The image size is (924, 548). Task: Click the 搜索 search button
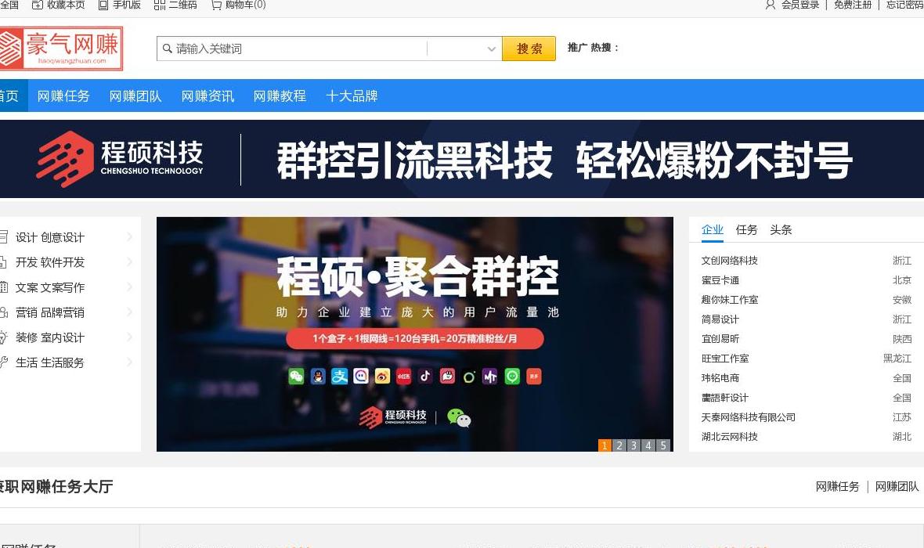529,49
